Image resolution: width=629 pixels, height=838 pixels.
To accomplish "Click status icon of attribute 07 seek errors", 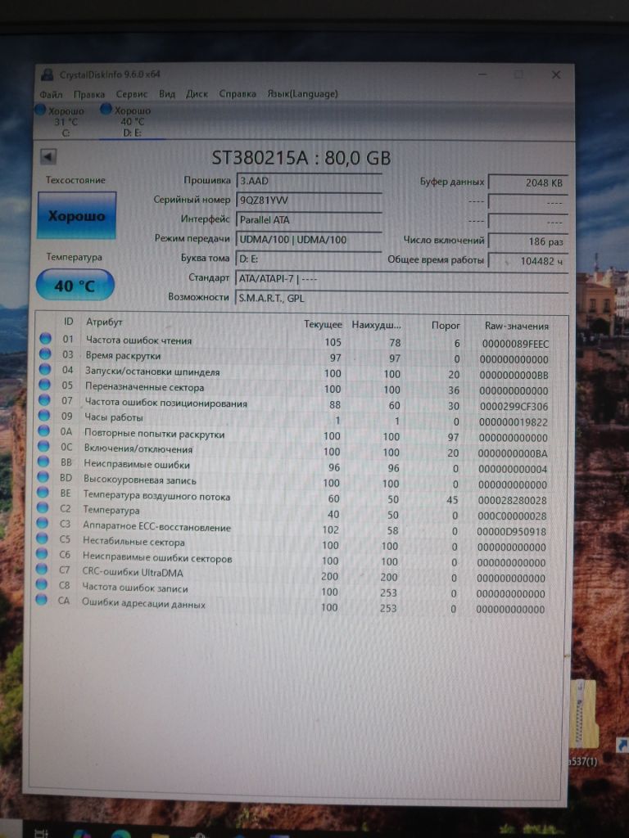I will point(44,400).
